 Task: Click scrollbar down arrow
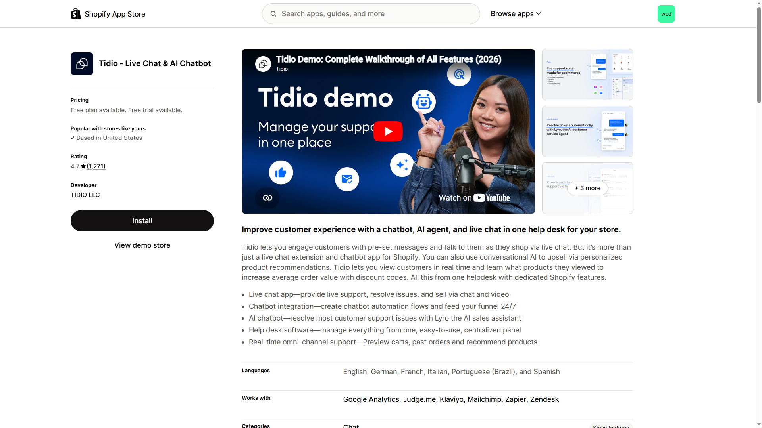click(759, 425)
